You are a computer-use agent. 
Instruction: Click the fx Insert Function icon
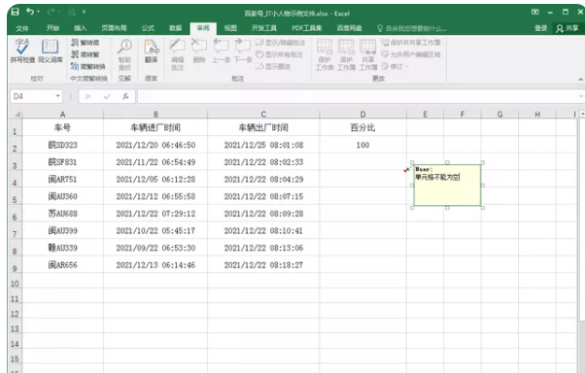[125, 96]
